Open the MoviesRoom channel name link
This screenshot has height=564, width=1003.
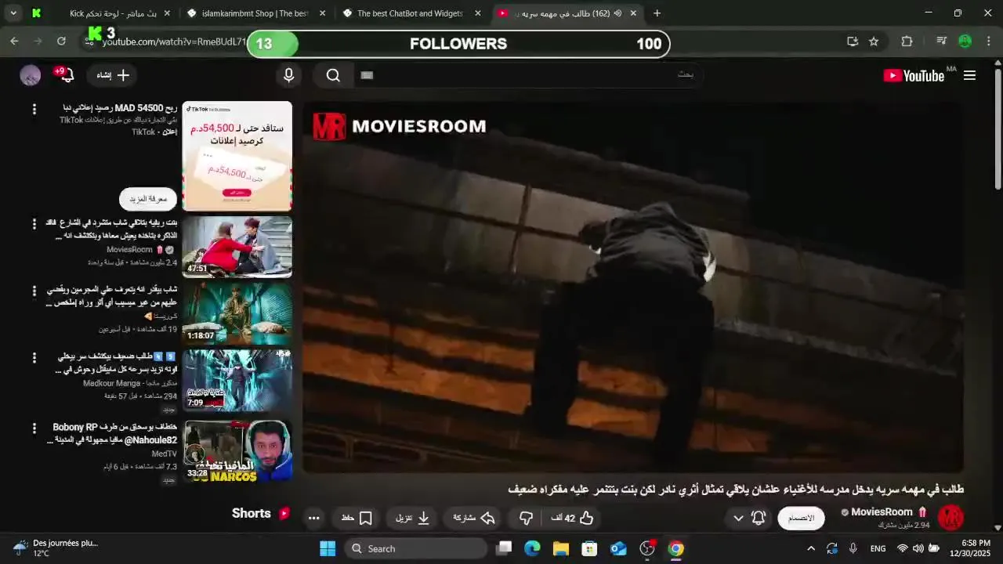pos(882,512)
